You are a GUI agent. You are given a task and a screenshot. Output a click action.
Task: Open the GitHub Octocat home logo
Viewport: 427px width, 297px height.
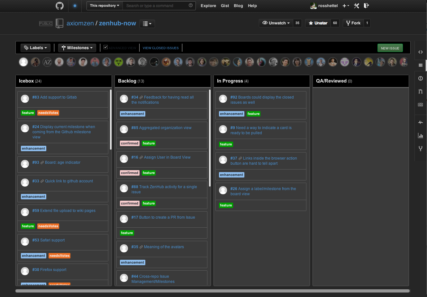(59, 6)
